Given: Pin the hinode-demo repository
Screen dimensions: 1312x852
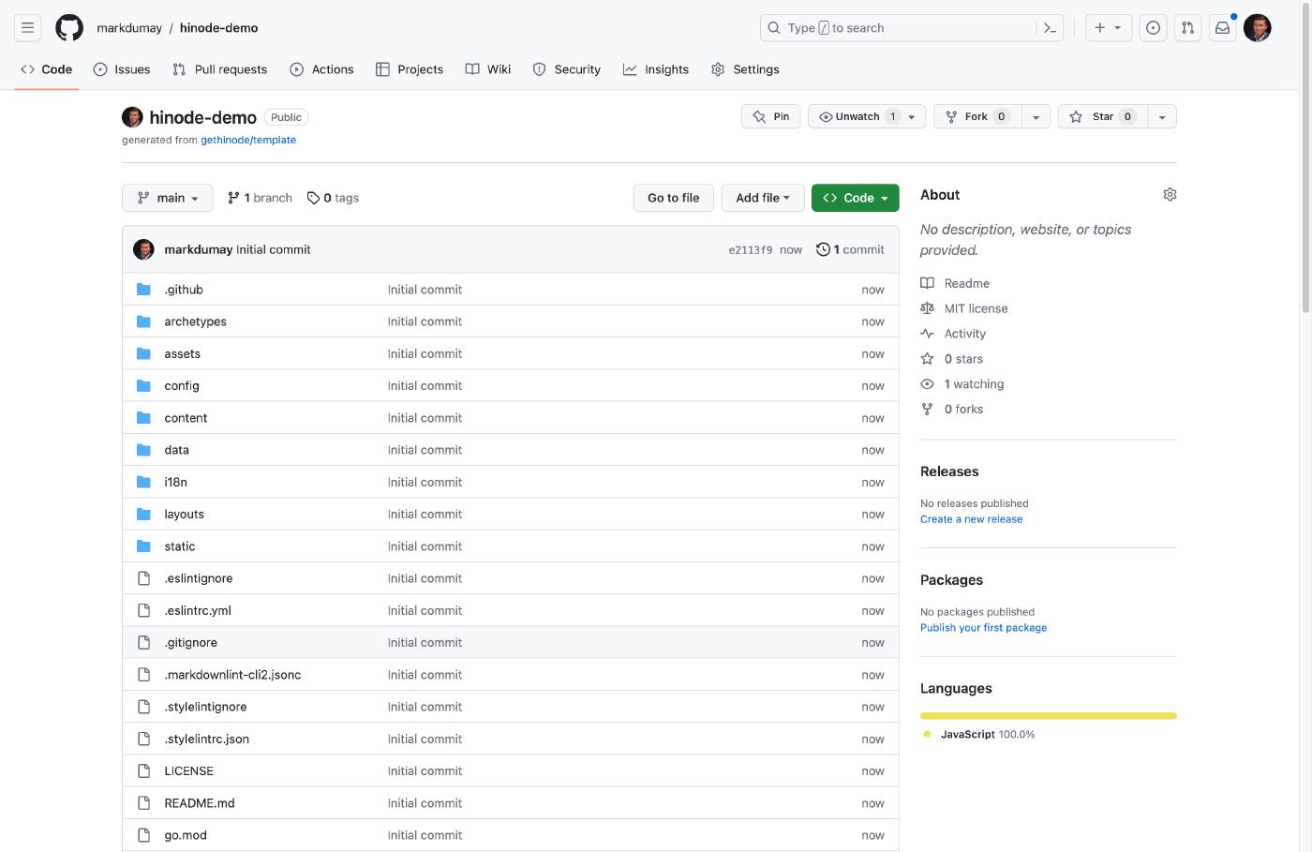Looking at the screenshot, I should 771,116.
